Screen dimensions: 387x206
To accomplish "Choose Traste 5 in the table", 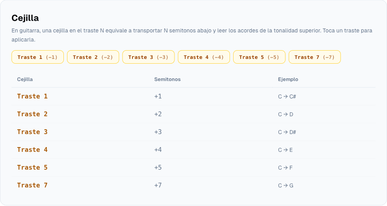I will (33, 167).
